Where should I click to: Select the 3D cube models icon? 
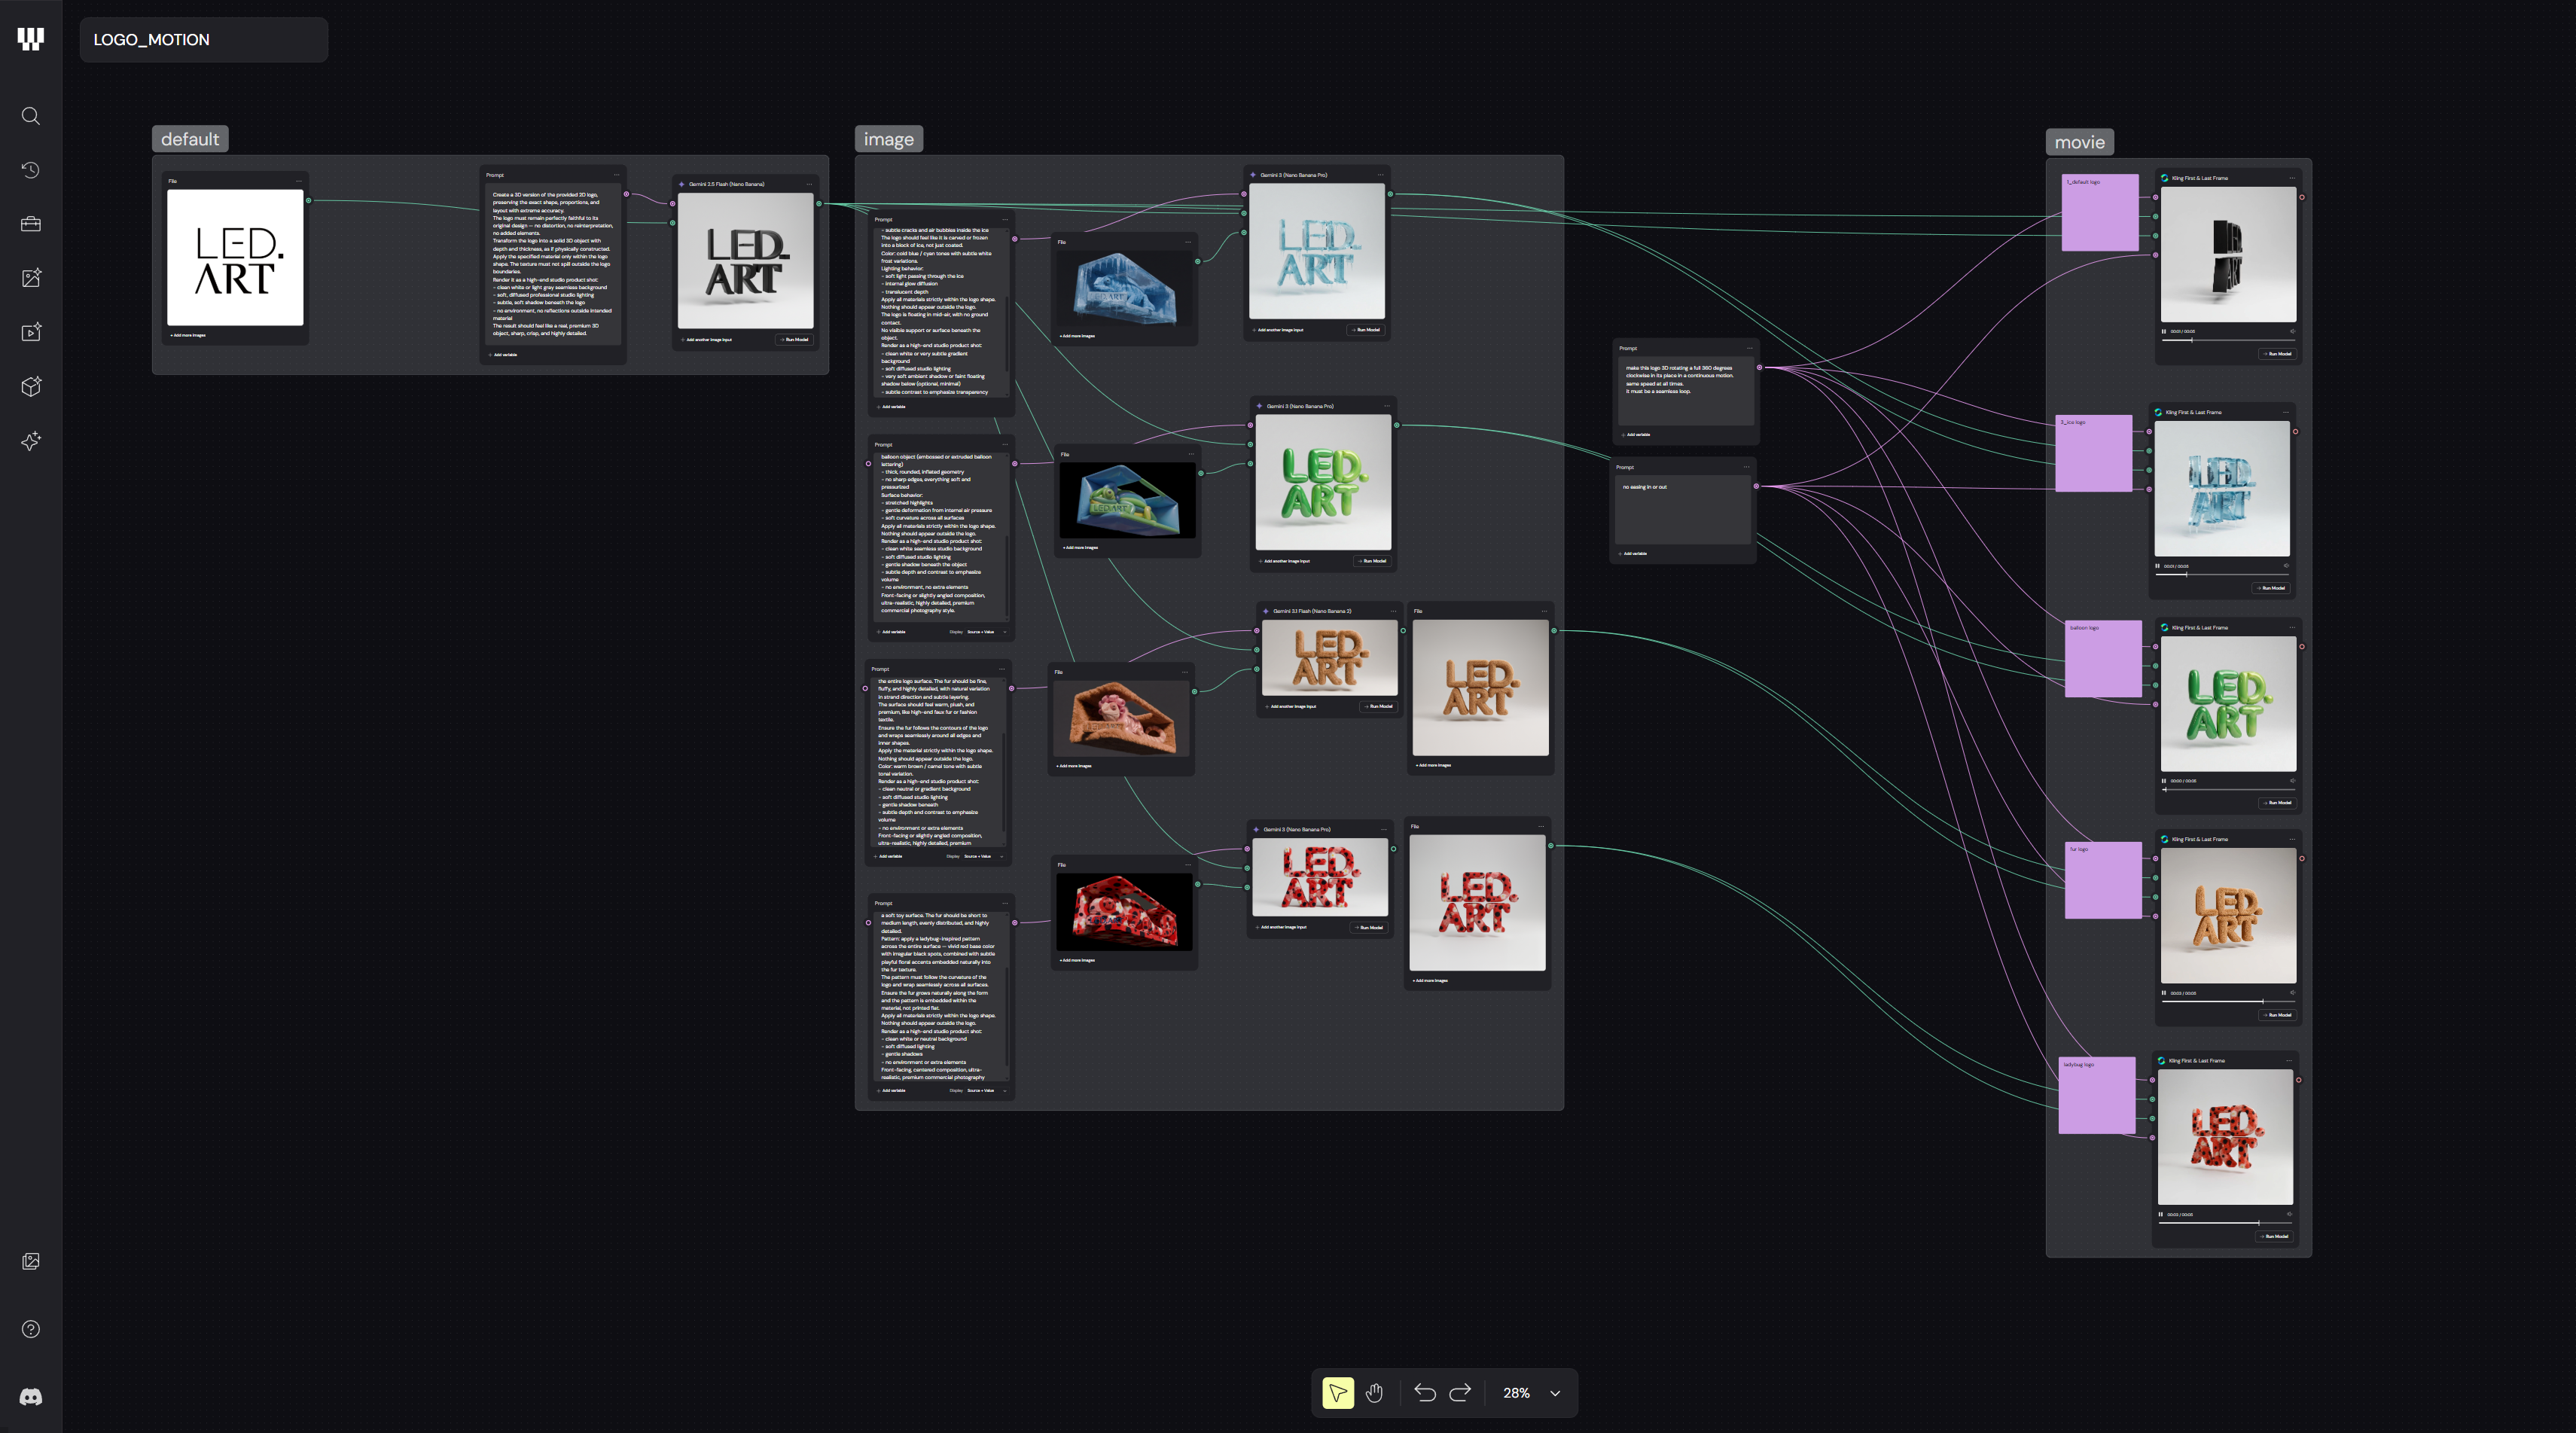point(31,387)
